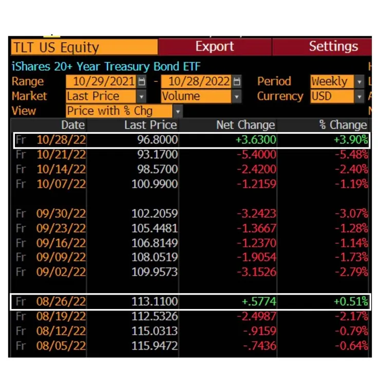Select the 08/26/22 data row

190,301
